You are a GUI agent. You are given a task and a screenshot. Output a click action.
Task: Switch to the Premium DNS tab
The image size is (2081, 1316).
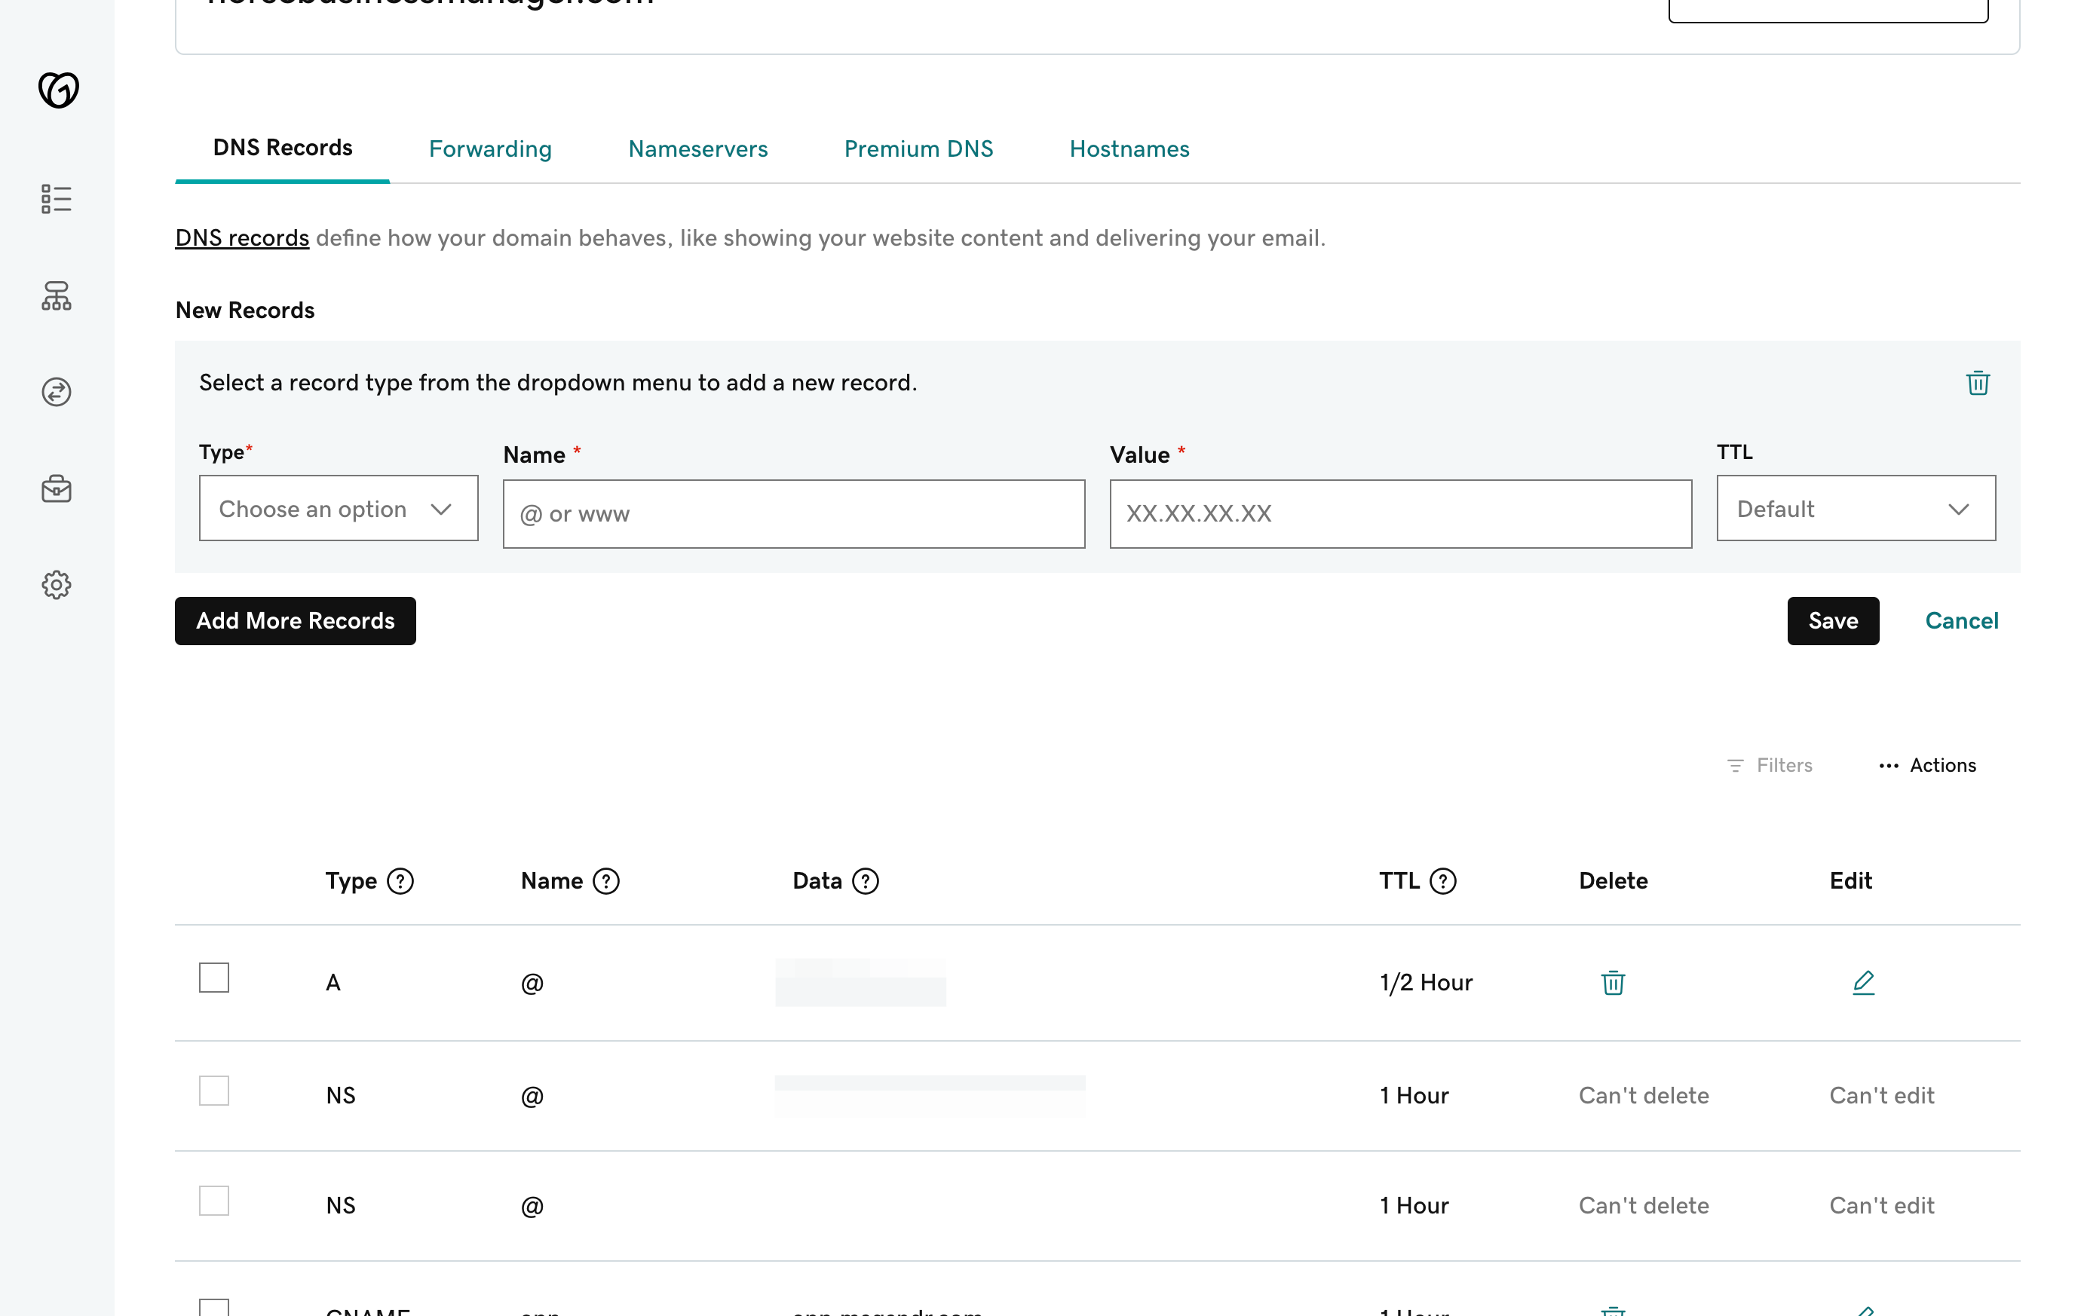918,149
